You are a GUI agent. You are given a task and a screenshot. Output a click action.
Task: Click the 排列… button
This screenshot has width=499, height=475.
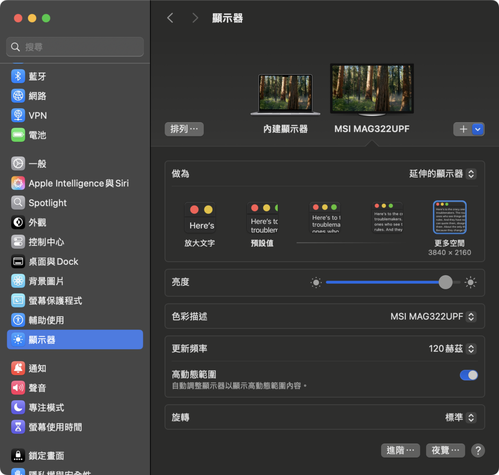pyautogui.click(x=184, y=129)
